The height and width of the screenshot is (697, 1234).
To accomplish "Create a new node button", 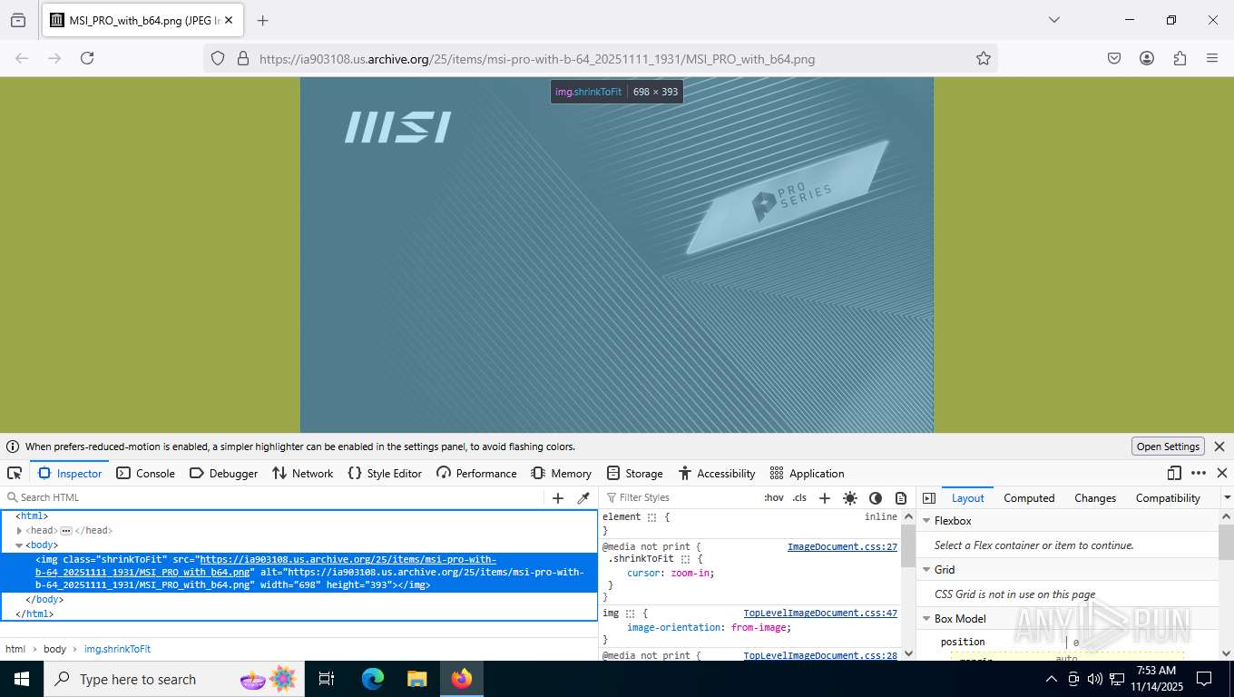I will 558,498.
